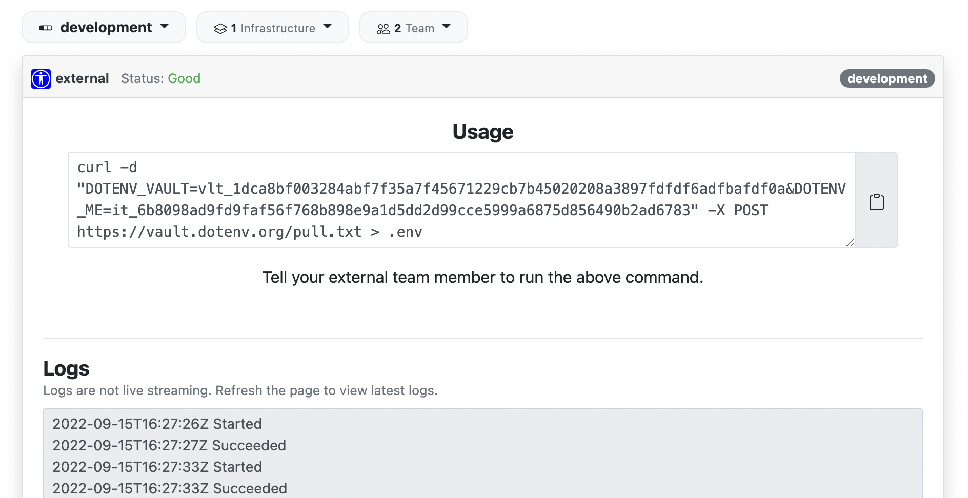The width and height of the screenshot is (968, 498).
Task: Click inside the curl command text area
Action: [462, 200]
